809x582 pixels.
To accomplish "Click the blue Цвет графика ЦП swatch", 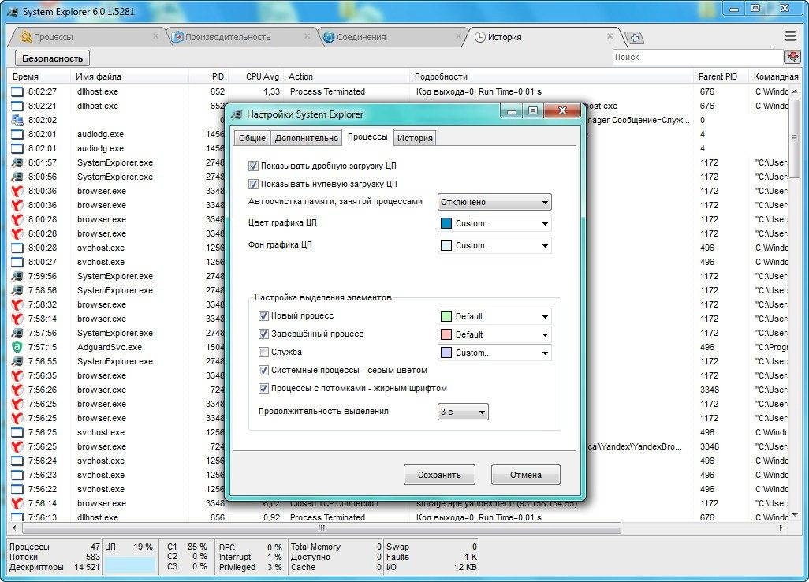I will click(446, 223).
